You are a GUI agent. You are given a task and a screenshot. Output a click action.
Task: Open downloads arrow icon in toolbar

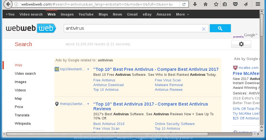pyautogui.click(x=195, y=4)
